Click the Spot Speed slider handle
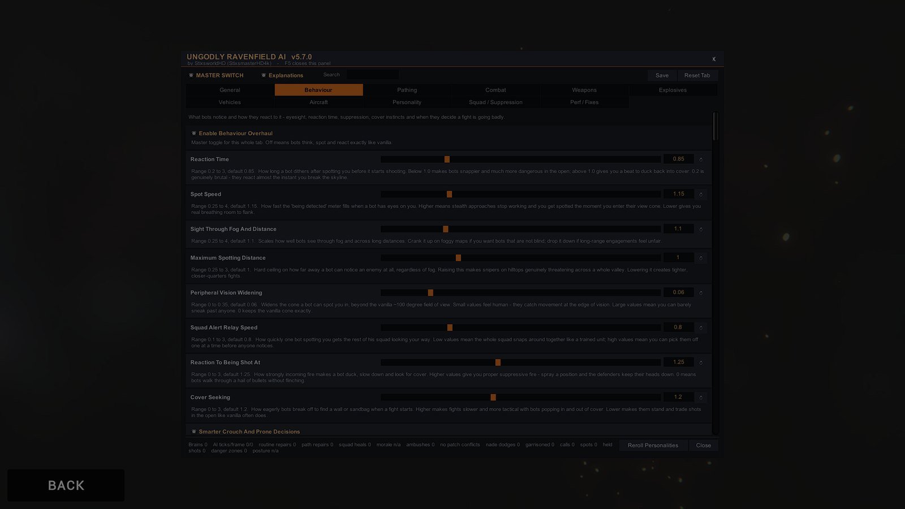905x509 pixels. click(x=449, y=195)
